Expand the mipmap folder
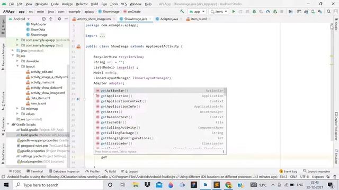The height and width of the screenshot is (190, 339). (17, 109)
